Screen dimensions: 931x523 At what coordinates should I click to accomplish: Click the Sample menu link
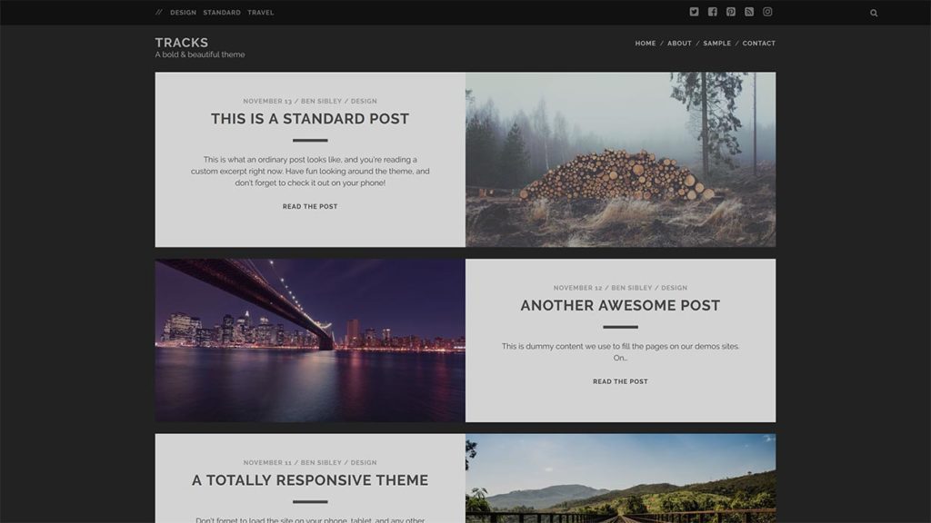(x=716, y=44)
